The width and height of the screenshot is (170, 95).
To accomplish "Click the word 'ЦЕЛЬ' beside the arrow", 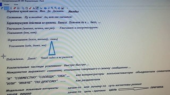I will 113,90.
